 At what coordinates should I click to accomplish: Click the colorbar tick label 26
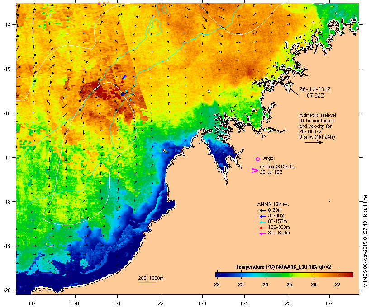[x=314, y=284]
